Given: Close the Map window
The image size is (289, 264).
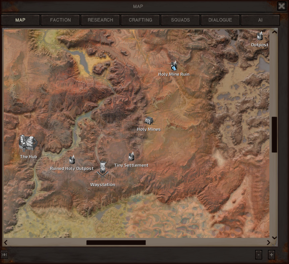Looking at the screenshot, I should tap(282, 6).
